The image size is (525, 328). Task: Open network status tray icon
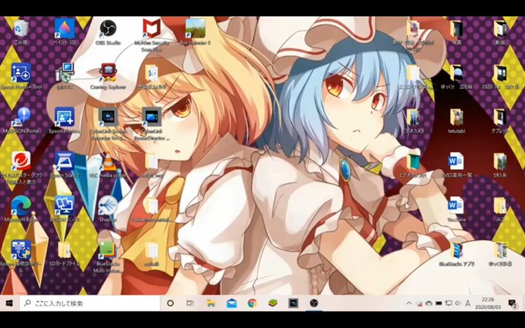coord(449,303)
